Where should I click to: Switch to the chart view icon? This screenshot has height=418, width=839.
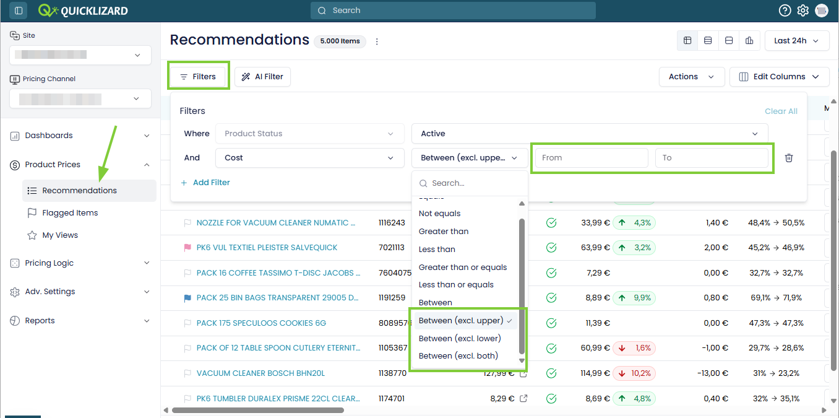[749, 41]
